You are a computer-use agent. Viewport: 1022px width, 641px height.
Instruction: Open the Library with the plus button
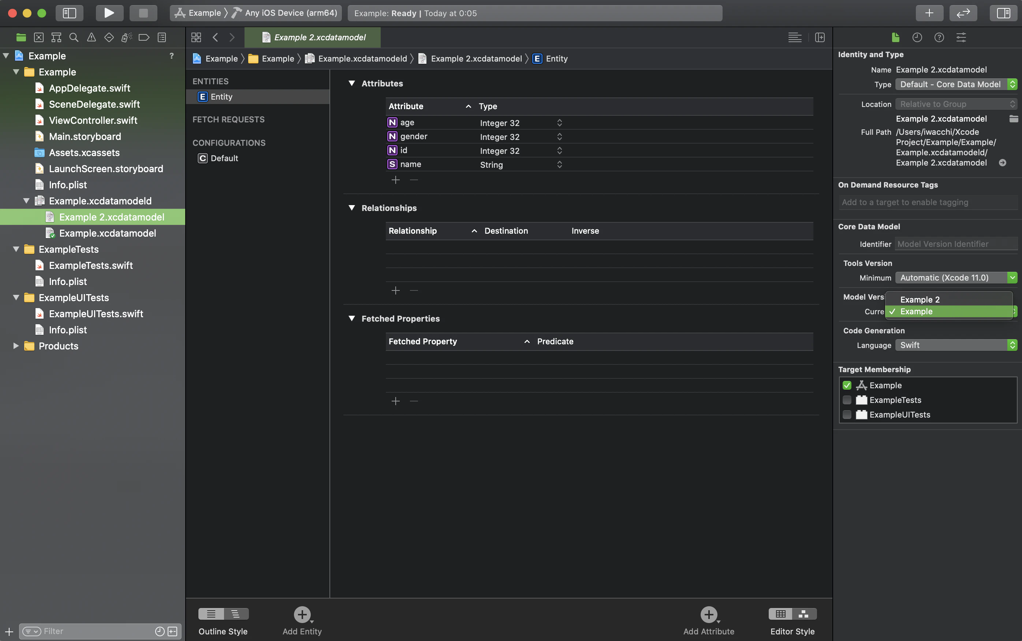click(929, 13)
